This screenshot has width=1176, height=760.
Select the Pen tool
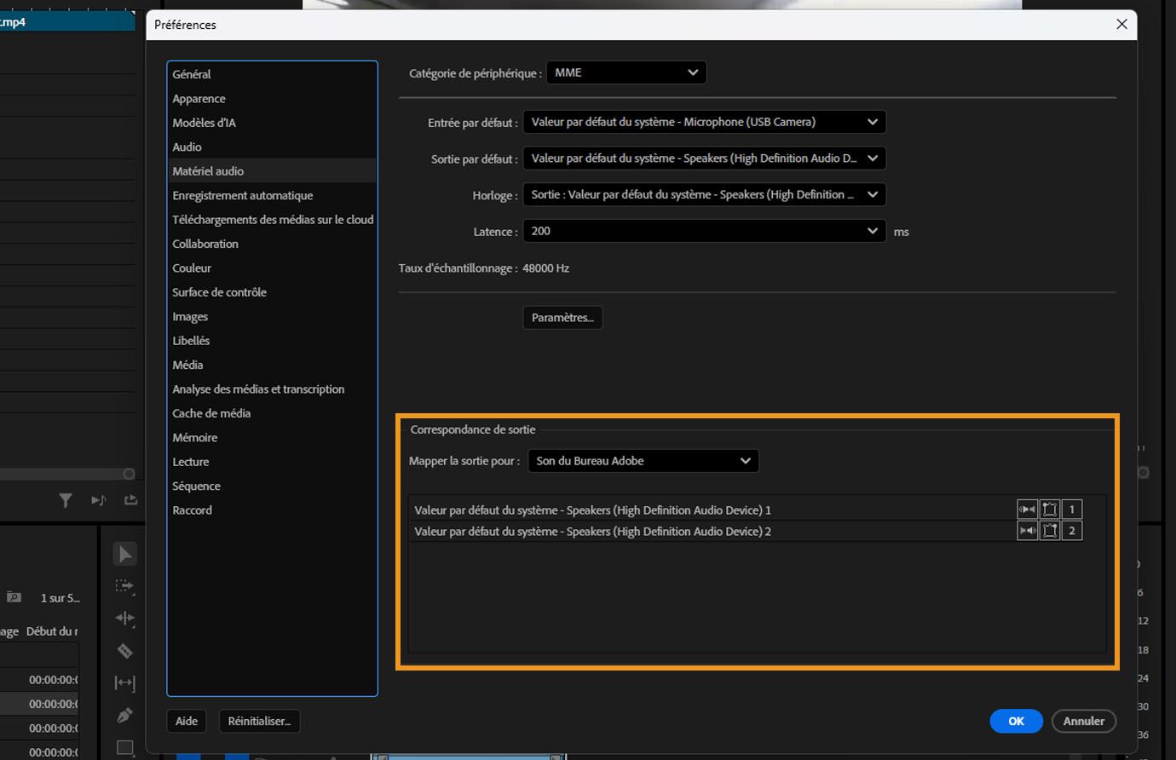pyautogui.click(x=124, y=715)
